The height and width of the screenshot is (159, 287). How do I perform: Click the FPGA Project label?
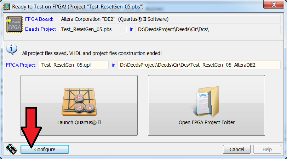(21, 65)
